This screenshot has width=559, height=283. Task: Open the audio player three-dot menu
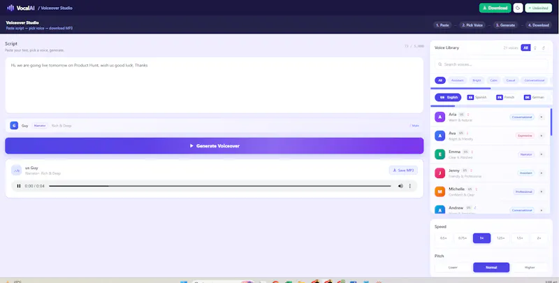(410, 186)
